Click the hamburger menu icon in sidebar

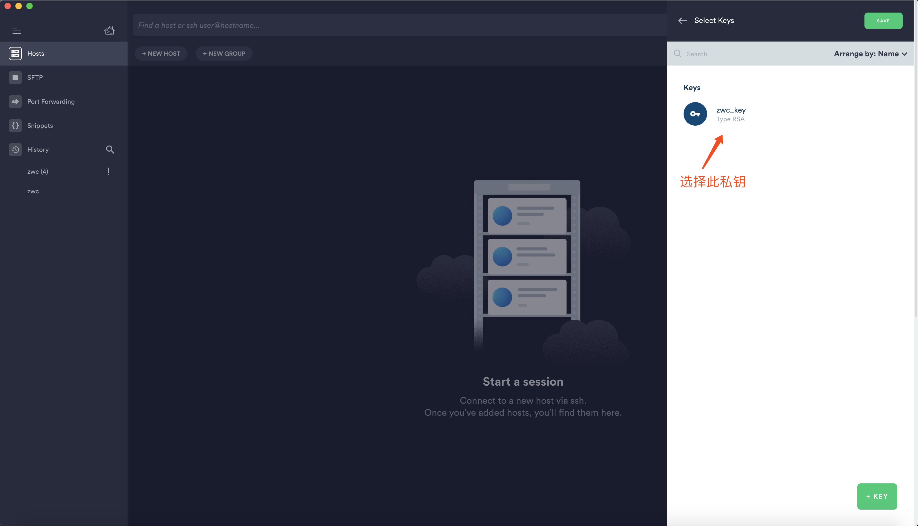(17, 31)
